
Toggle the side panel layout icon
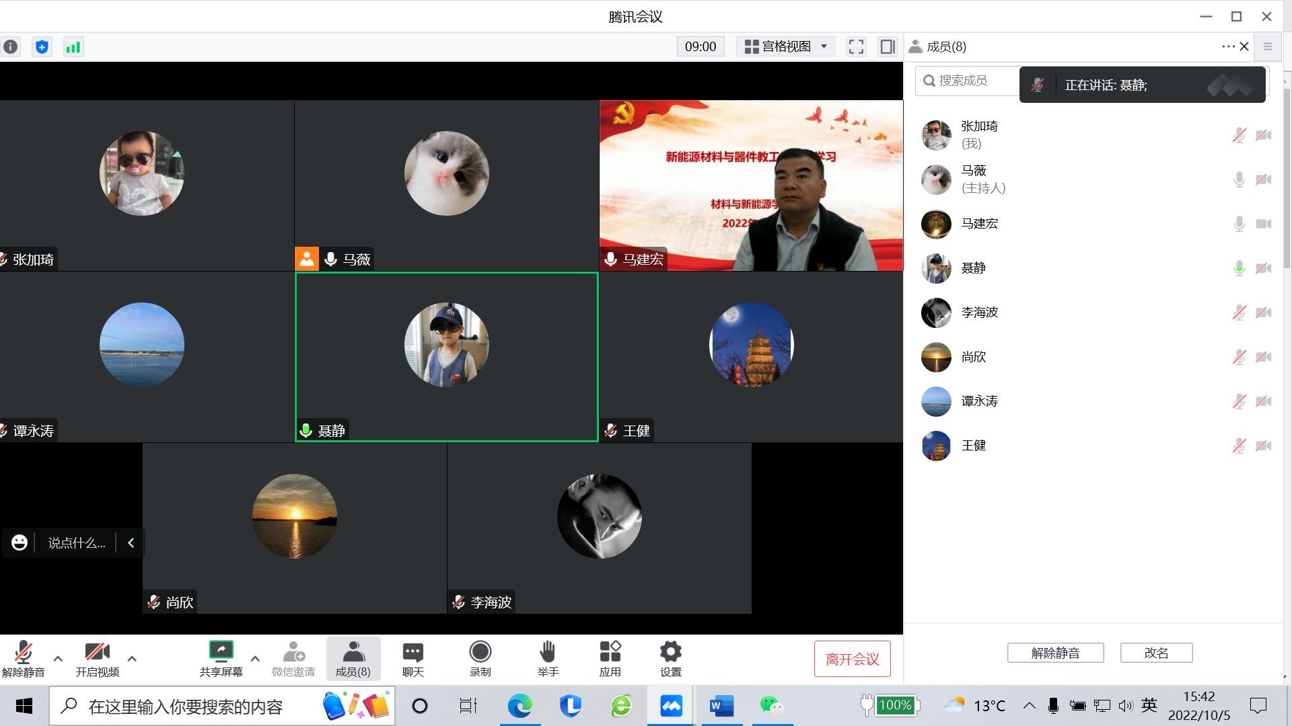click(888, 46)
